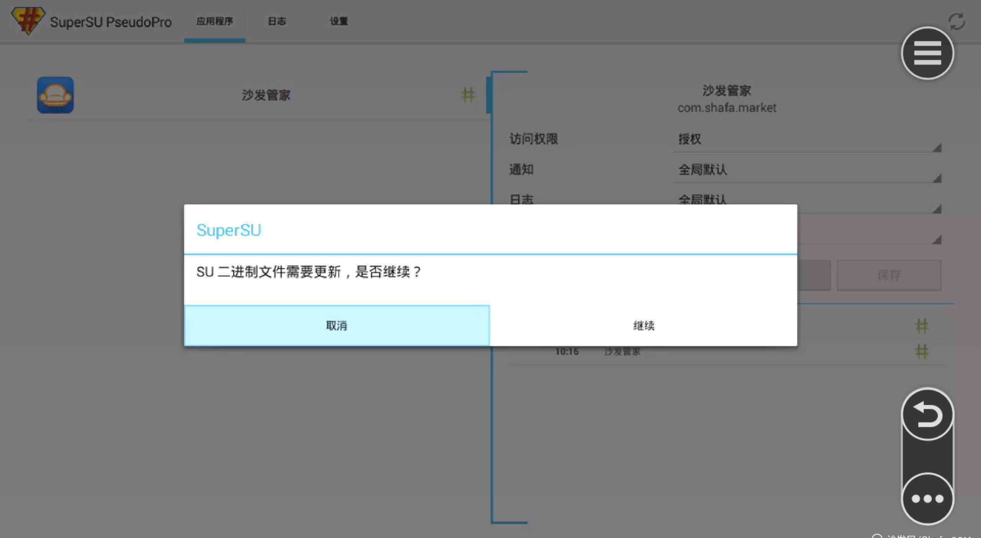The height and width of the screenshot is (538, 981).
Task: Click the hash icon above the 10:16 log row
Action: pyautogui.click(x=922, y=326)
